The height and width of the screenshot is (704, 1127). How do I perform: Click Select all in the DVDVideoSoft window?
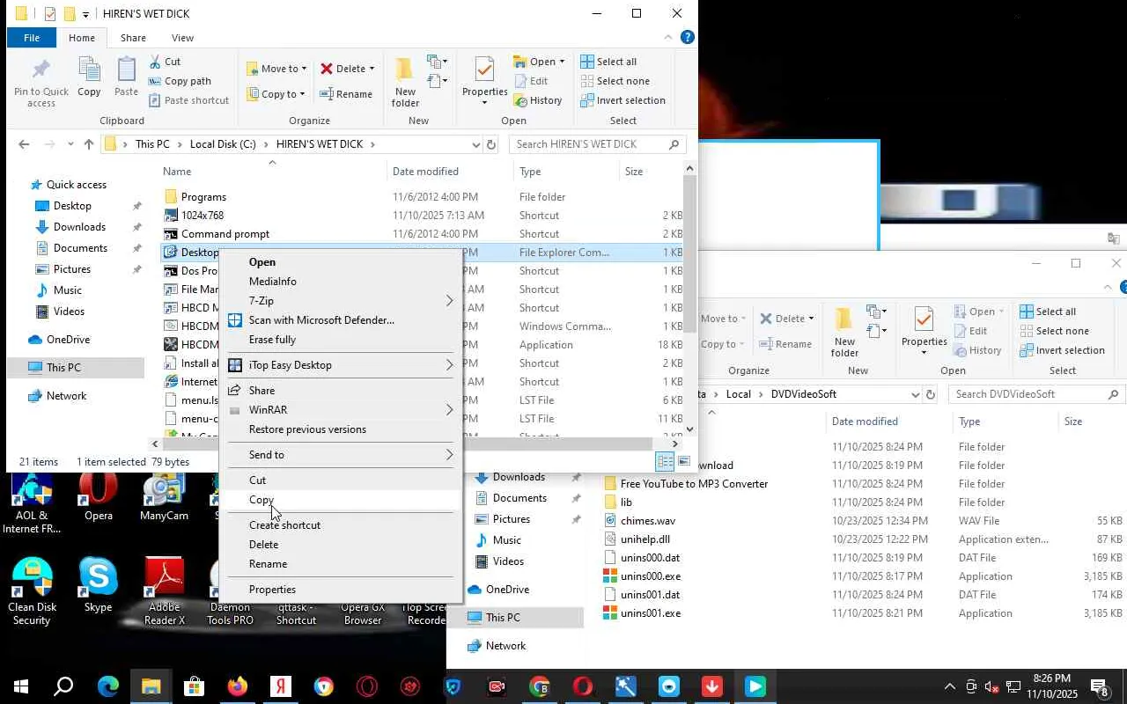coord(1048,312)
